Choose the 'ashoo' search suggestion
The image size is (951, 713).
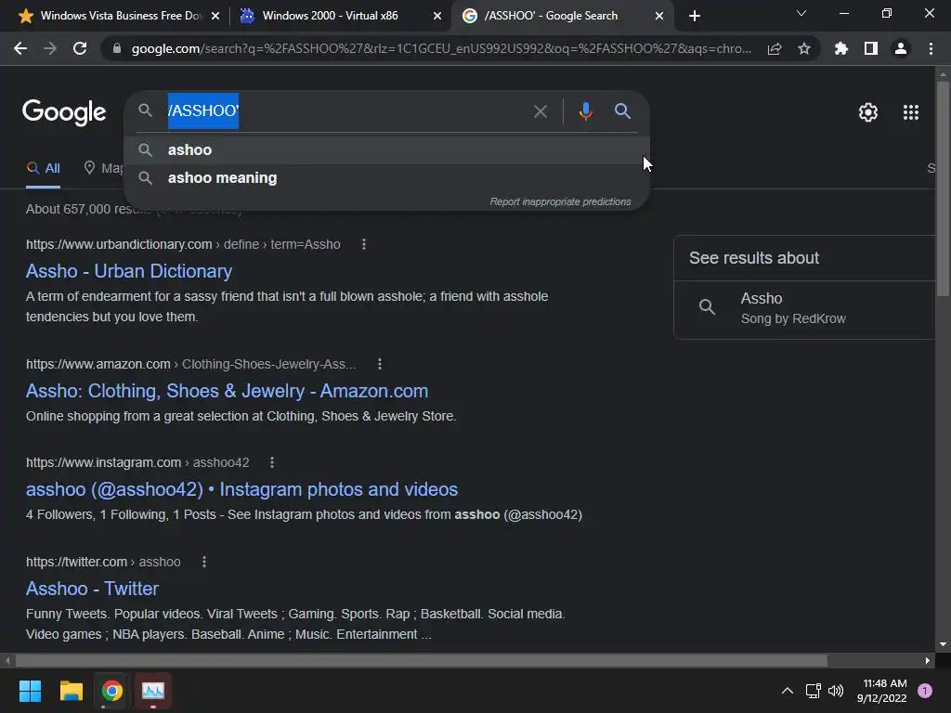pyautogui.click(x=387, y=149)
